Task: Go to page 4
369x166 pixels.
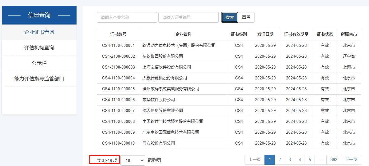Action: pyautogui.click(x=300, y=160)
